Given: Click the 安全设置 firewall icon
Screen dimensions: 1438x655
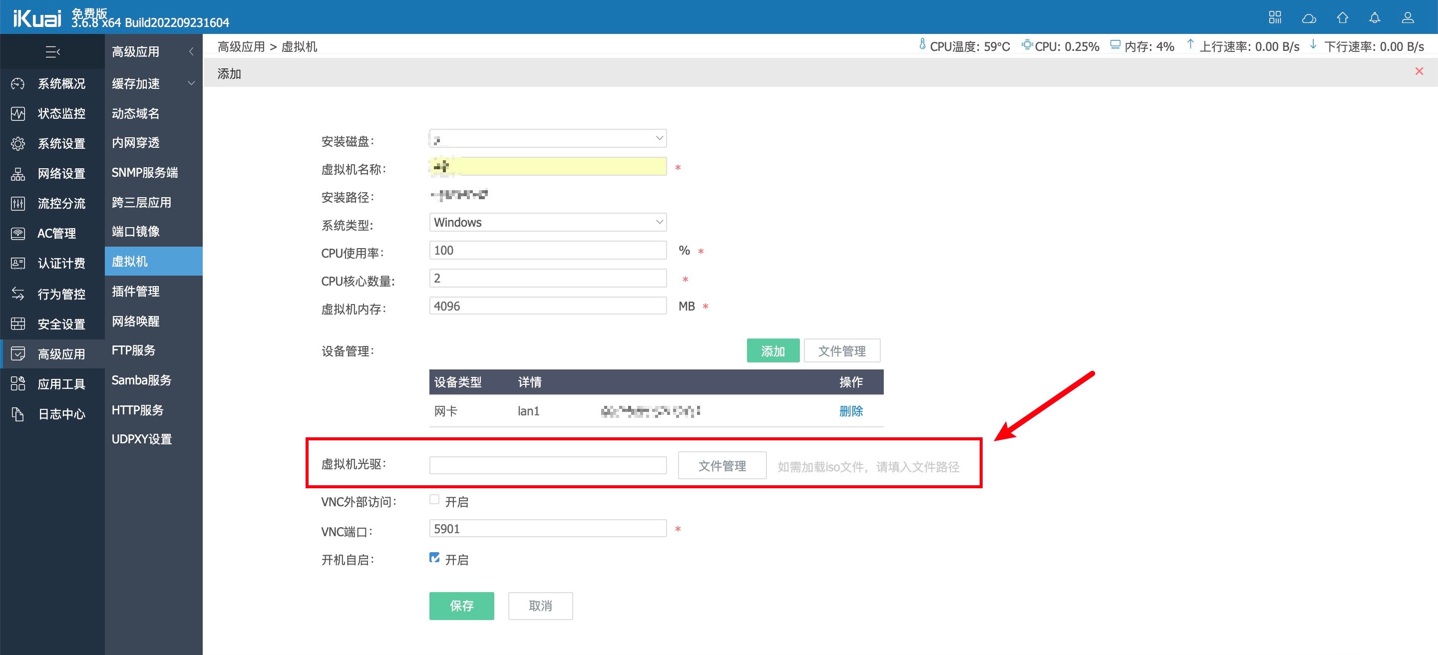Looking at the screenshot, I should (18, 324).
